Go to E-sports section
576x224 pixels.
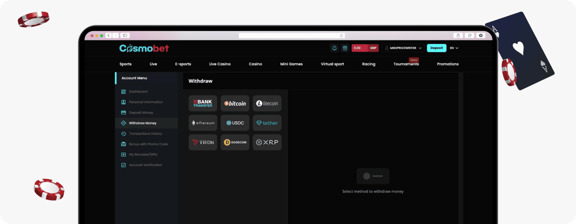pyautogui.click(x=183, y=64)
